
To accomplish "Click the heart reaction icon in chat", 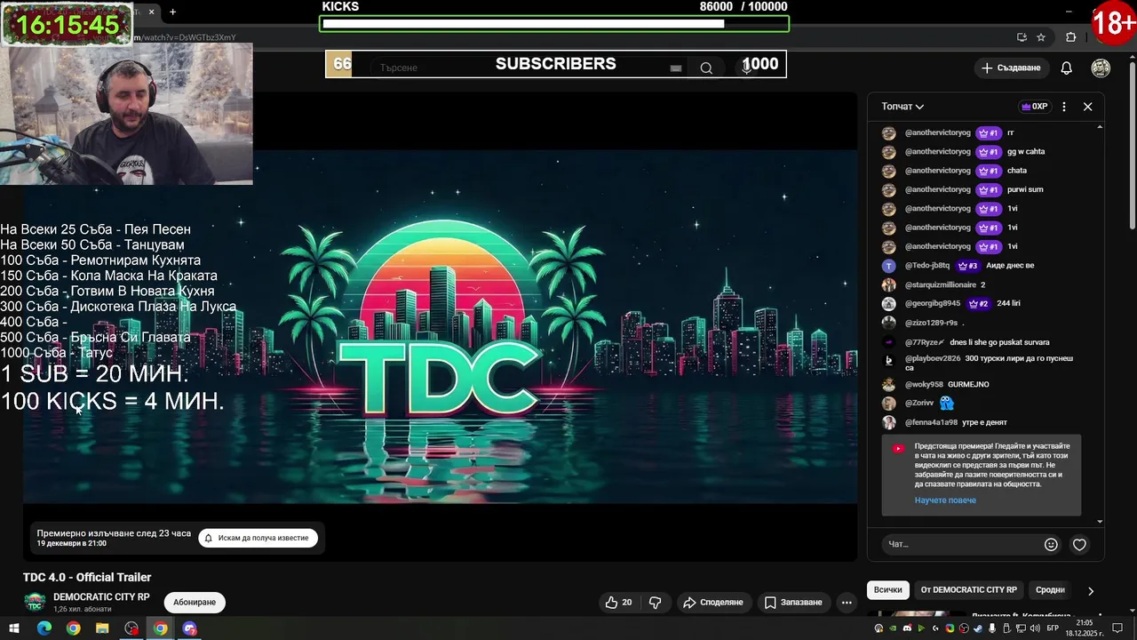I will (x=1079, y=545).
